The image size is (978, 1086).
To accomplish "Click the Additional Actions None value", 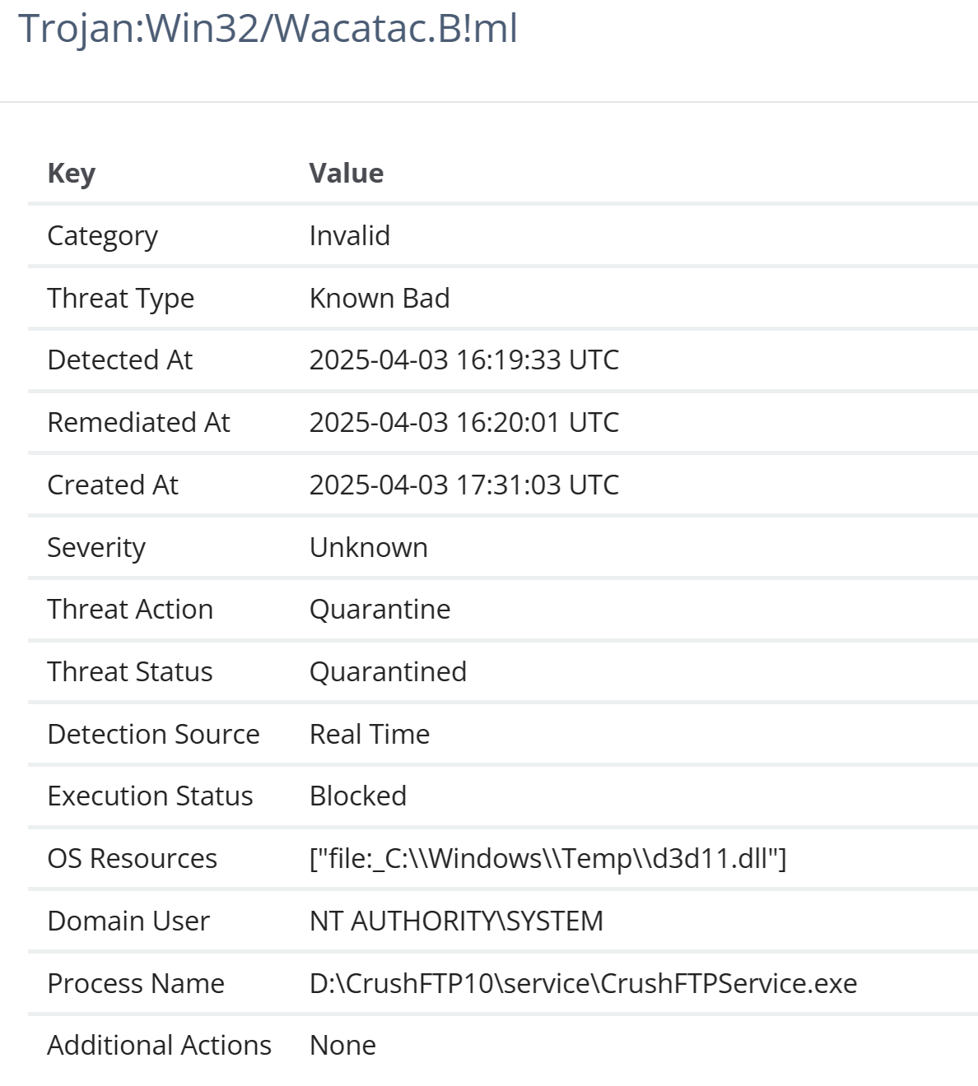I will (x=343, y=1046).
